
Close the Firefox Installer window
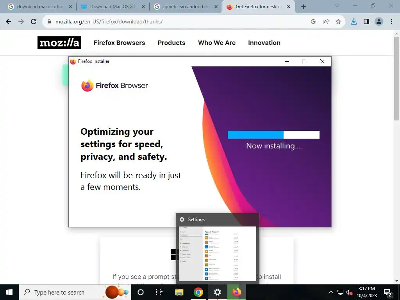[x=322, y=61]
